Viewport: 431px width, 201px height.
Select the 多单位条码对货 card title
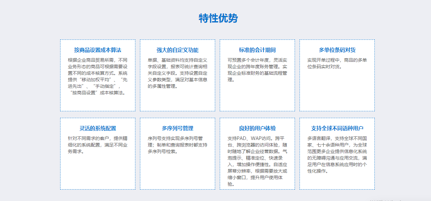click(x=337, y=50)
